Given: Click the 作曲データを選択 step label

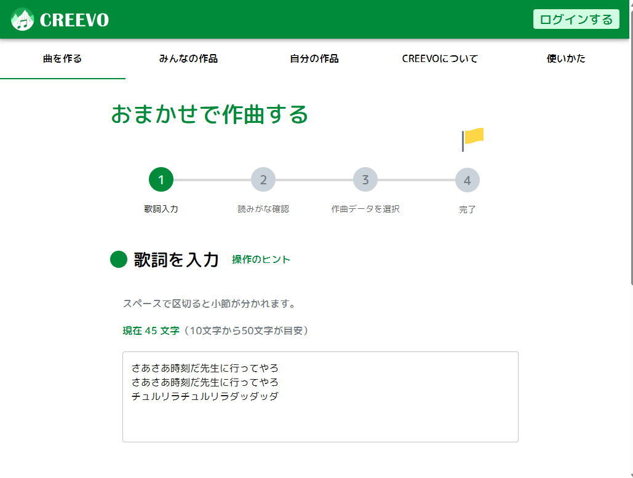Looking at the screenshot, I should 365,209.
